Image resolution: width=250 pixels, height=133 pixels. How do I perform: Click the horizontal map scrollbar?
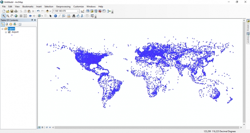(147, 127)
